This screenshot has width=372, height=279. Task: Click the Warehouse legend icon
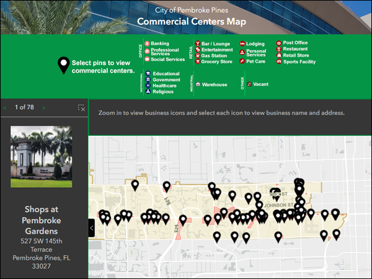(x=197, y=84)
